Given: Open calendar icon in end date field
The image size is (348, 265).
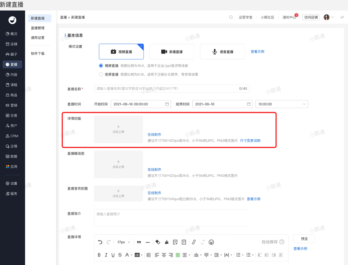Looking at the screenshot, I should [x=249, y=104].
